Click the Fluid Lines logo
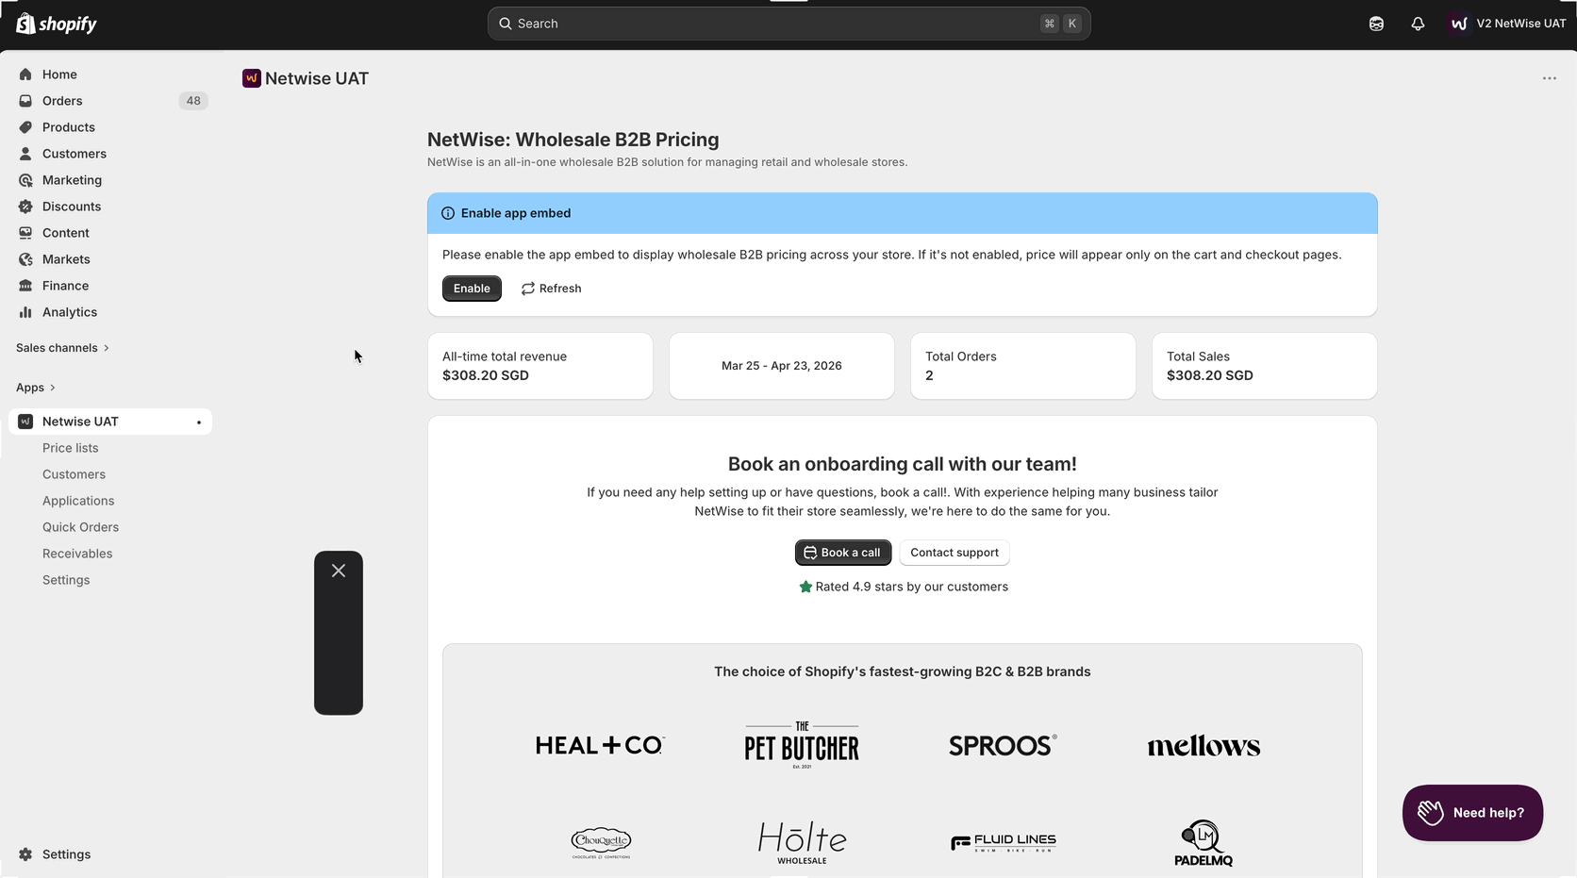1577x878 pixels. pos(1003,842)
